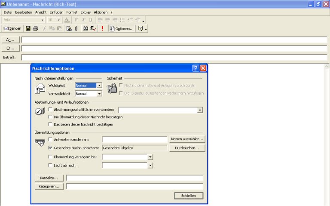The image size is (330, 206).
Task: Click the paste clipboard icon
Action: coord(60,28)
